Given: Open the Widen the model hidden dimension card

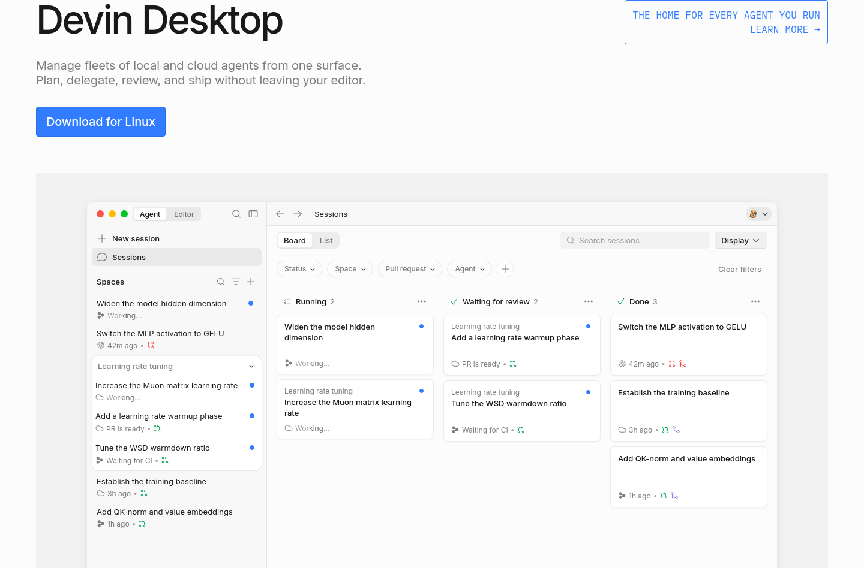Looking at the screenshot, I should pos(355,345).
